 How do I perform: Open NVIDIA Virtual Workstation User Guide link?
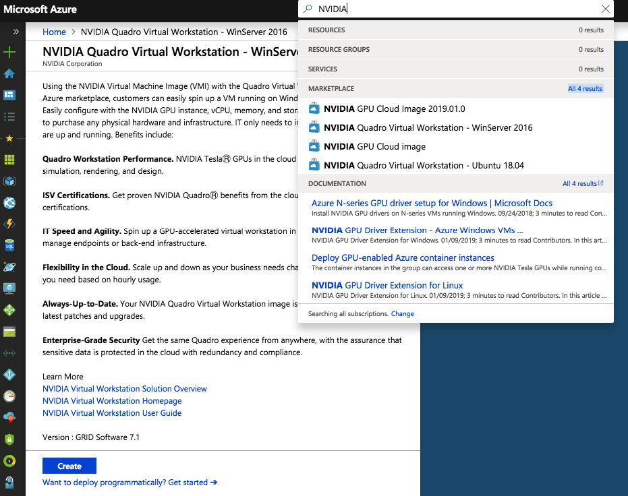pos(112,413)
